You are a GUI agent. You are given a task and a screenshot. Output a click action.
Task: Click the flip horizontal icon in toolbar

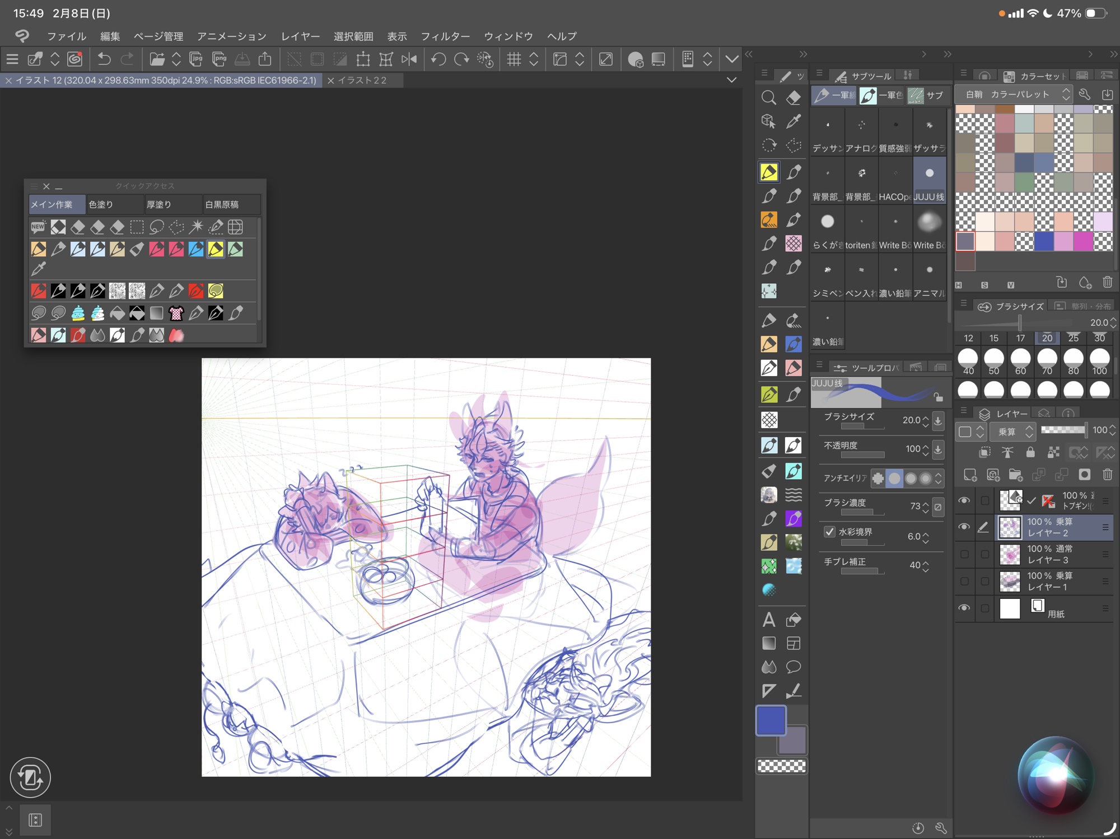[409, 59]
